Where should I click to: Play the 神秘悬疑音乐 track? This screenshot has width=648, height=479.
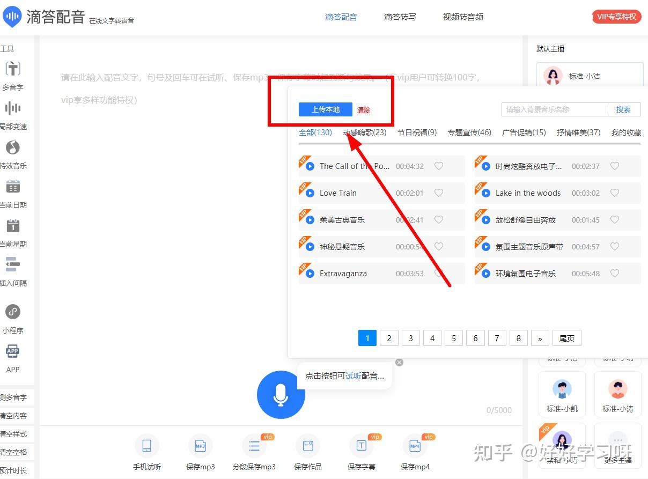click(x=310, y=247)
